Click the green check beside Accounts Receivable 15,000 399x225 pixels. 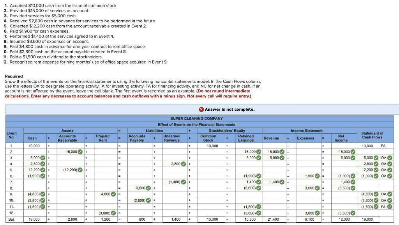pyautogui.click(x=80, y=152)
